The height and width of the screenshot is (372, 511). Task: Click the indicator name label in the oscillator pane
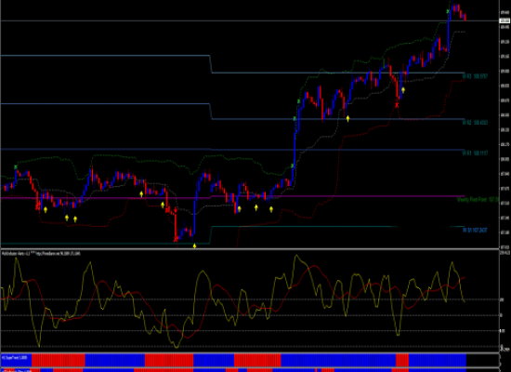41,253
